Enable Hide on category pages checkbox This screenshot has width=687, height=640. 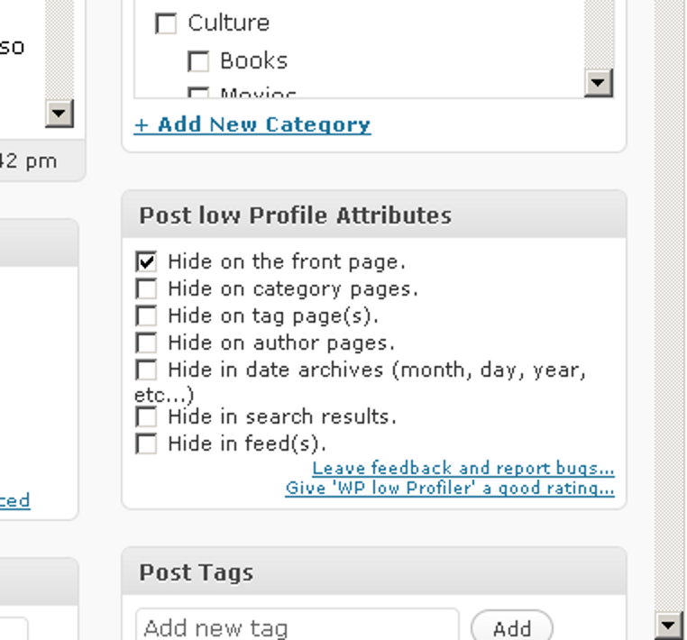coord(146,288)
